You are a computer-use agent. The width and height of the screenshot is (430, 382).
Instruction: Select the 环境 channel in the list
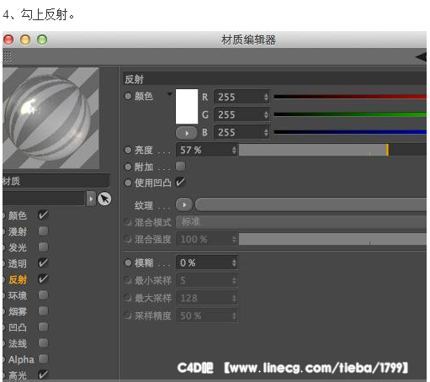pyautogui.click(x=18, y=295)
